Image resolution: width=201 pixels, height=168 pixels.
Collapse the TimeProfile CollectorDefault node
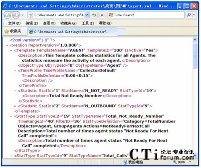(15, 71)
